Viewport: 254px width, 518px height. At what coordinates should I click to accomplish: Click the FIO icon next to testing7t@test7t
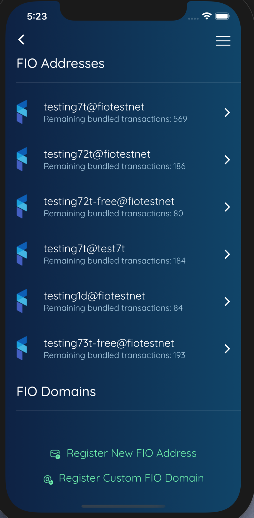(x=21, y=254)
